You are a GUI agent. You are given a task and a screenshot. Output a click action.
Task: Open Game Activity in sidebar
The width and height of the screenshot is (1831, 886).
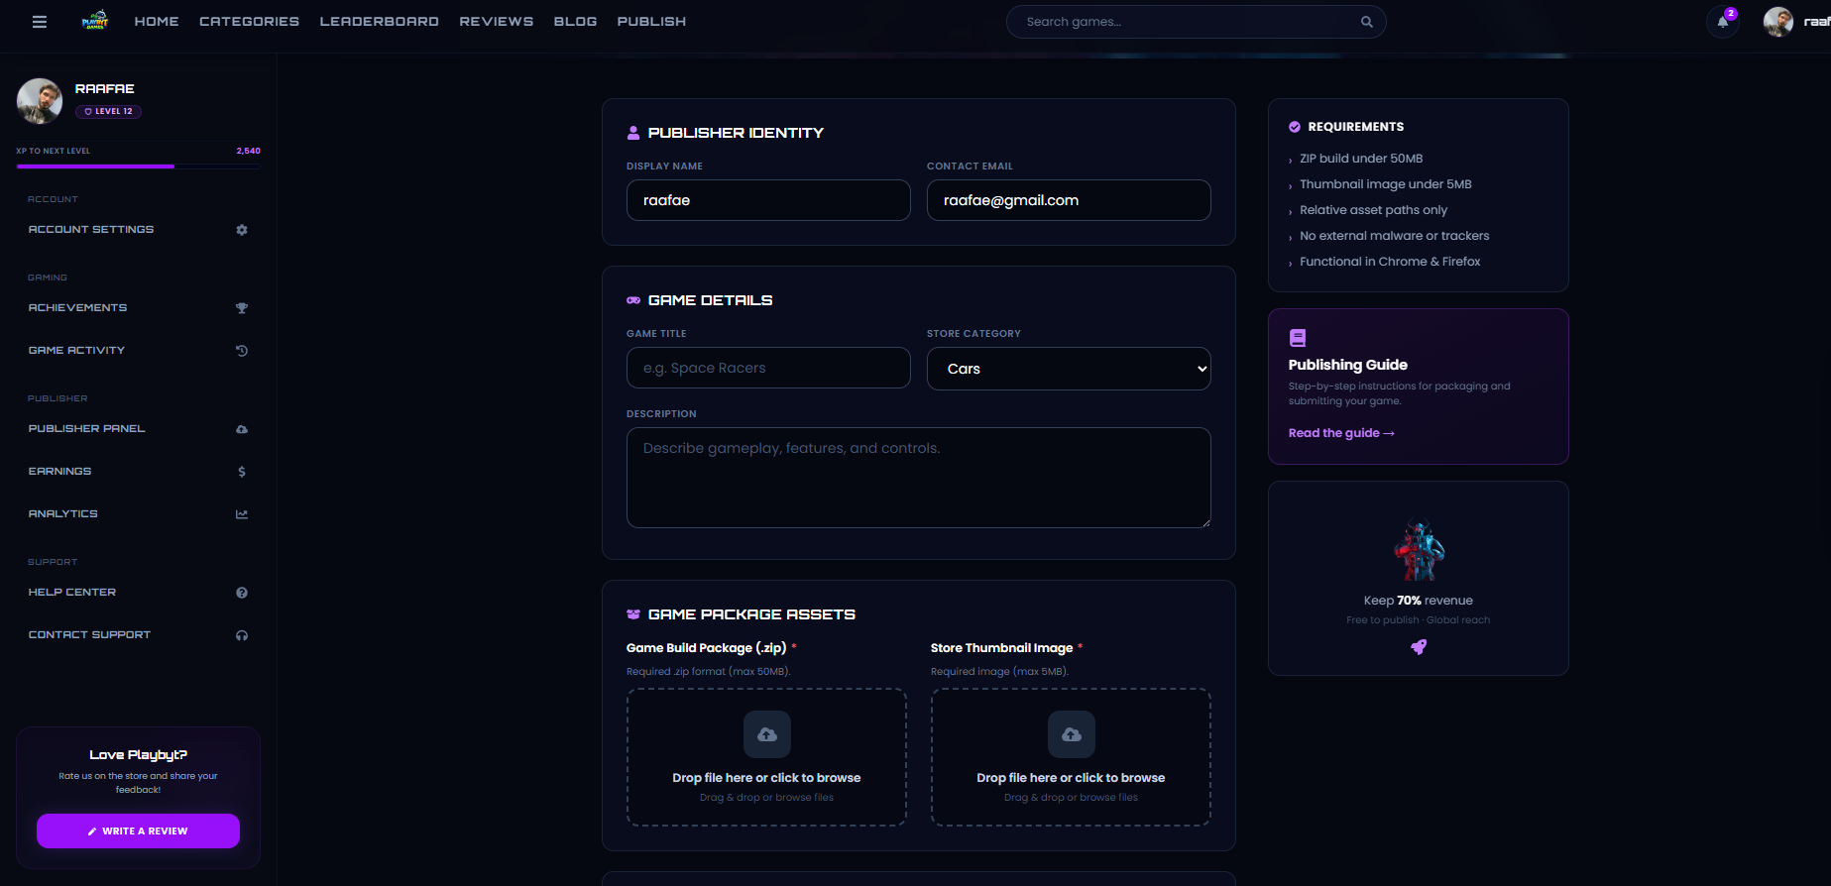(x=138, y=351)
